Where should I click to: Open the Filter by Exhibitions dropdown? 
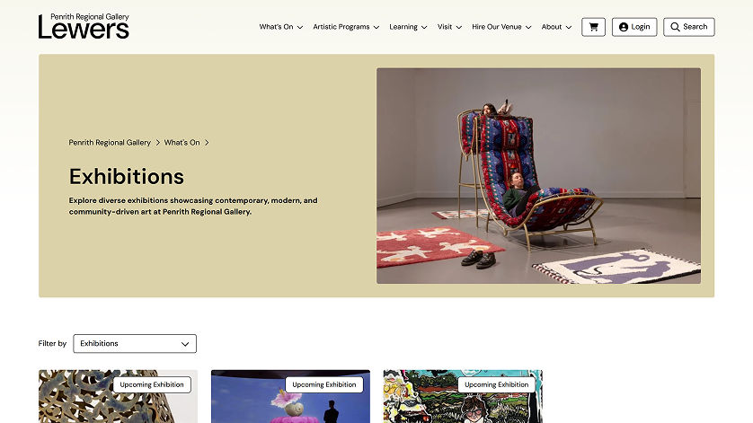[135, 343]
